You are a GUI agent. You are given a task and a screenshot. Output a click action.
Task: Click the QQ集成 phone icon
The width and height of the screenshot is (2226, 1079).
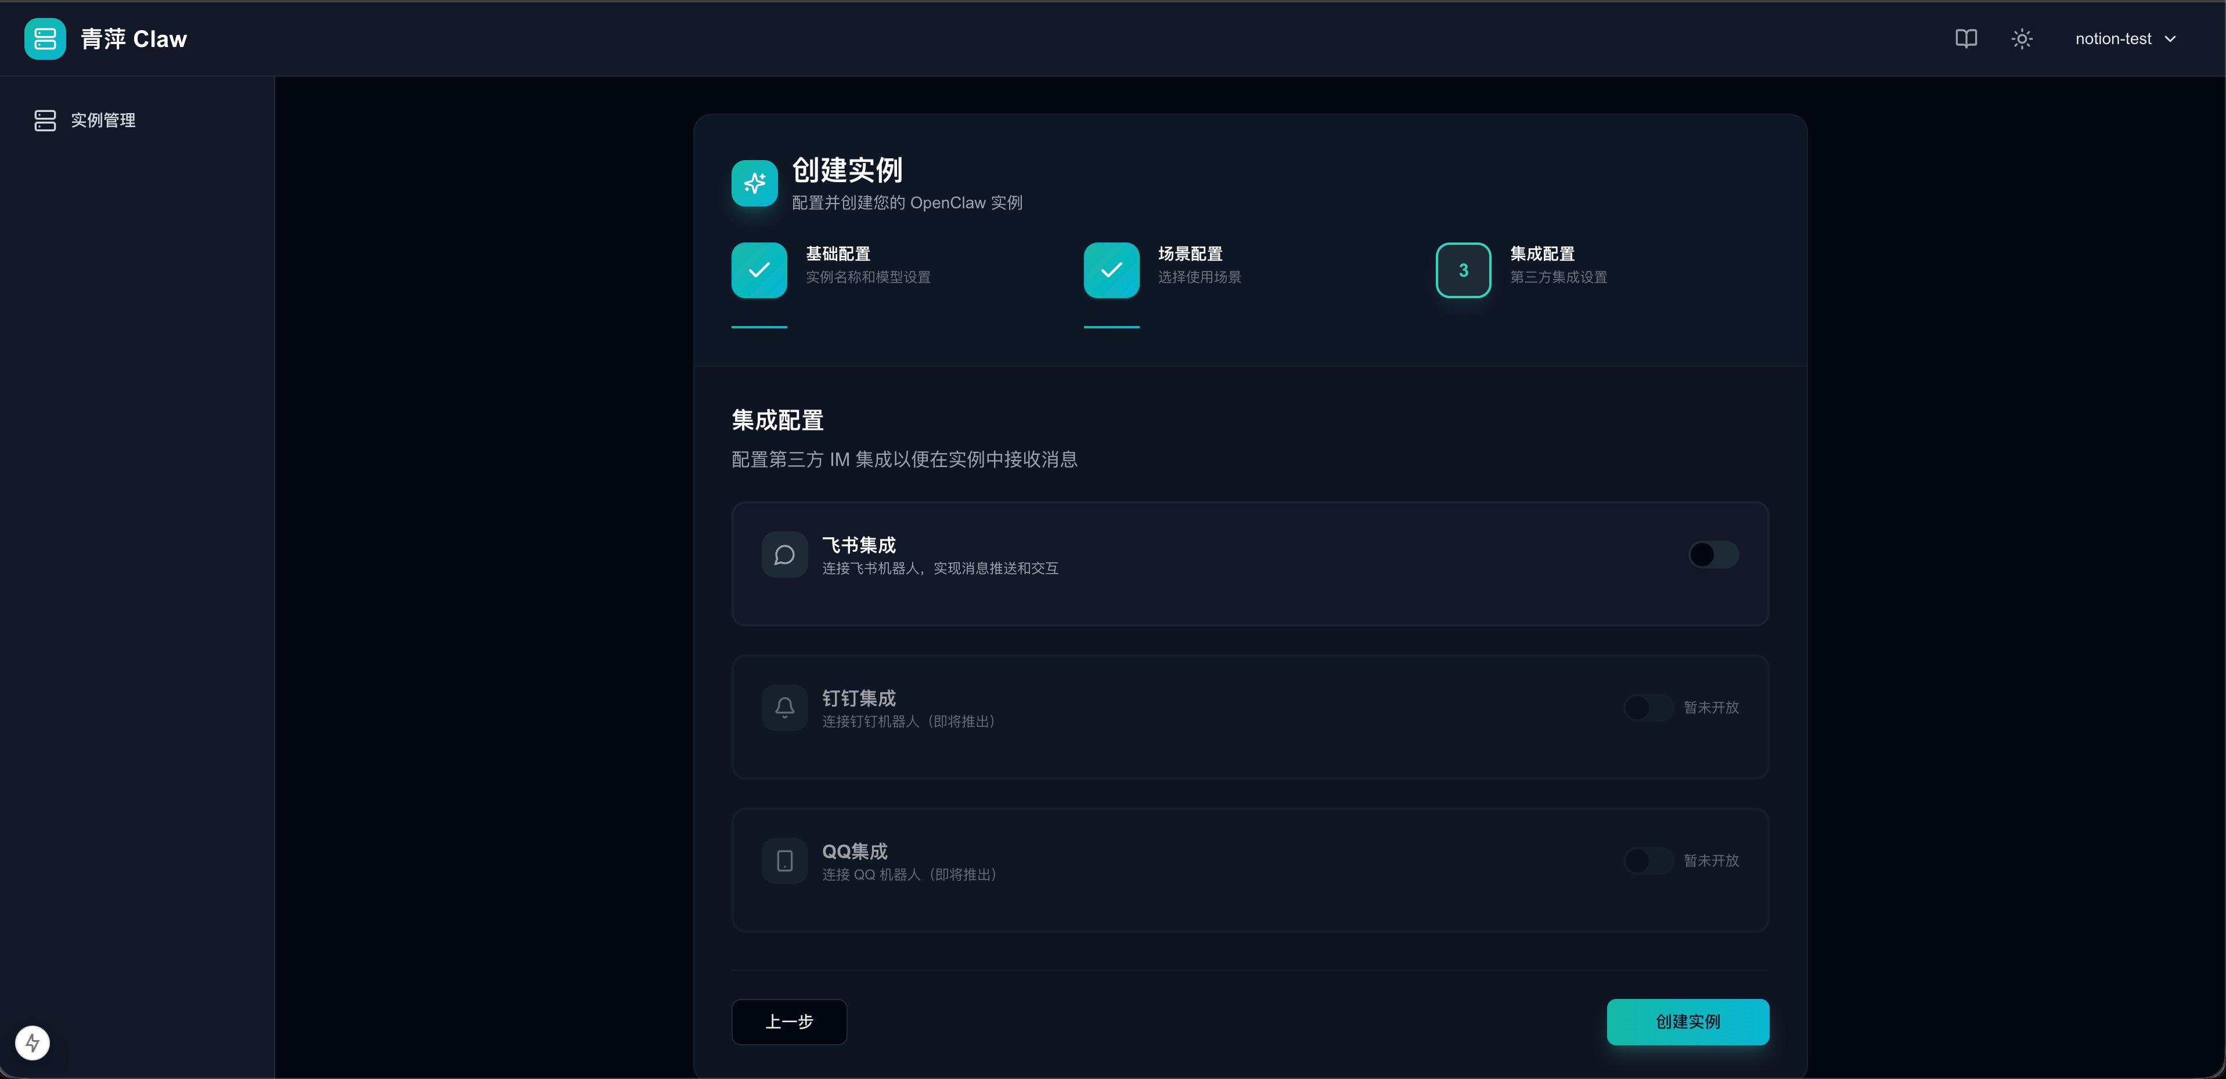tap(784, 861)
